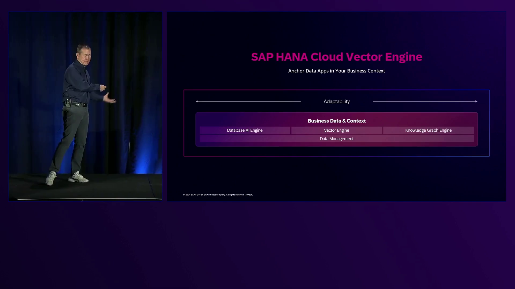515x289 pixels.
Task: Select the Data Management bar
Action: coord(336,139)
